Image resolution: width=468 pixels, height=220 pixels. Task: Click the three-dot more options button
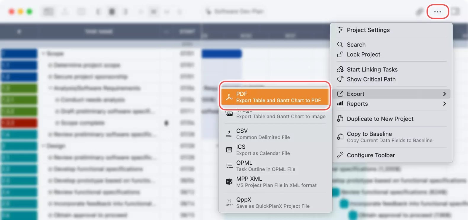(437, 12)
